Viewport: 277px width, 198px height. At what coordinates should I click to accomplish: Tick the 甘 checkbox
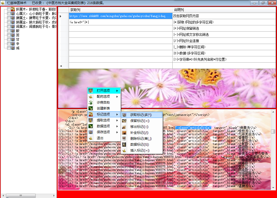click(9, 39)
